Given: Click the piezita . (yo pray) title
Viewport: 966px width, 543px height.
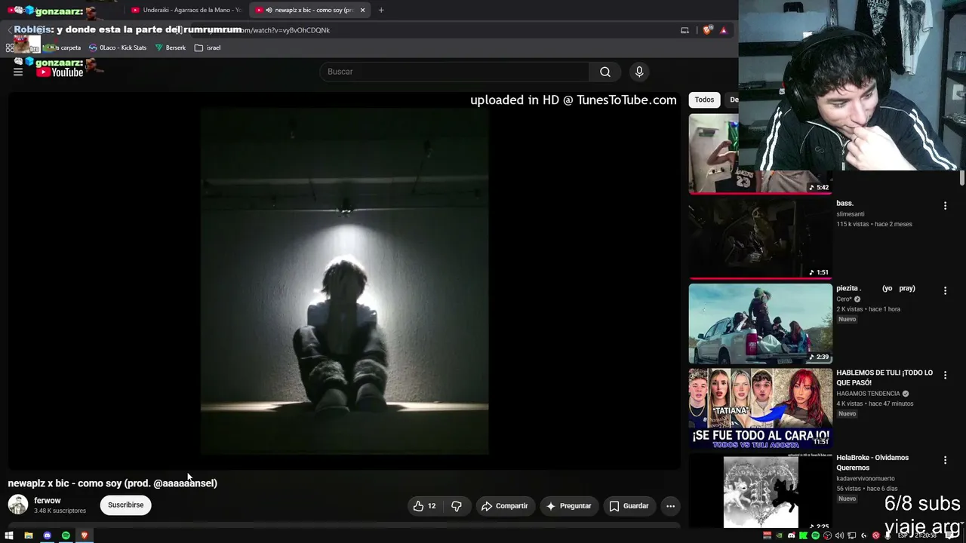Looking at the screenshot, I should (x=875, y=288).
